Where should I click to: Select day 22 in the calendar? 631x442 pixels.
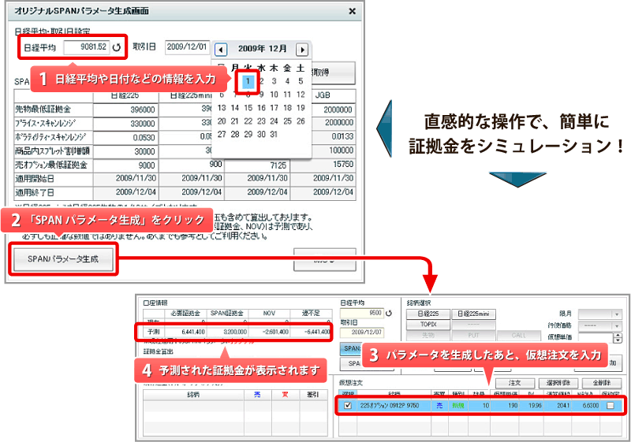[248, 121]
